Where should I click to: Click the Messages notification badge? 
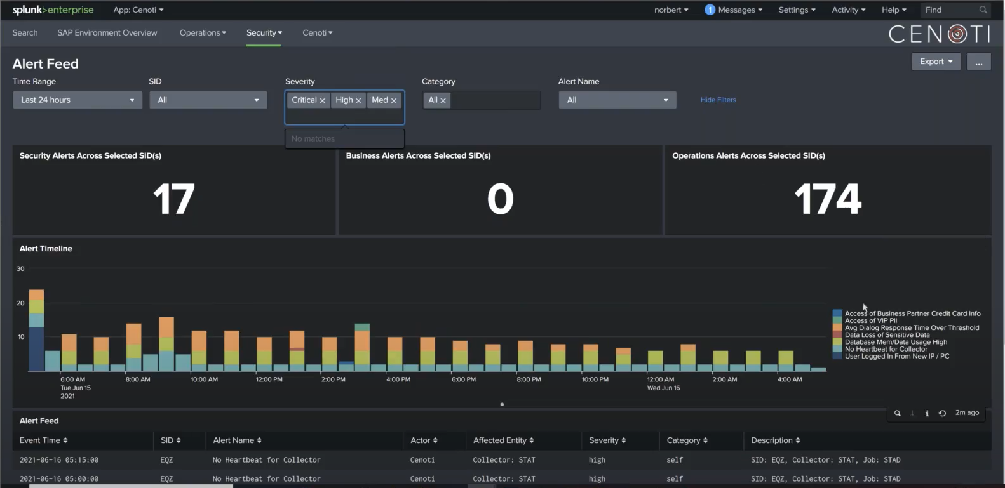(x=710, y=10)
